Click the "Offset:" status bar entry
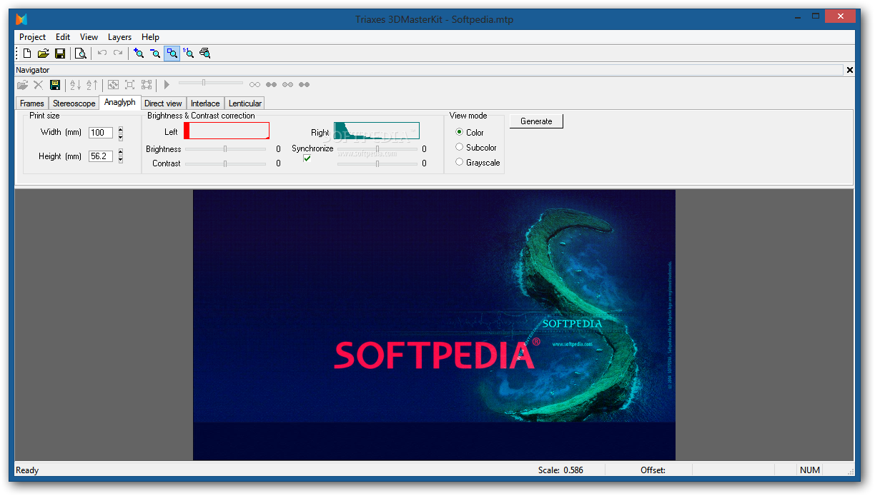 pos(653,470)
